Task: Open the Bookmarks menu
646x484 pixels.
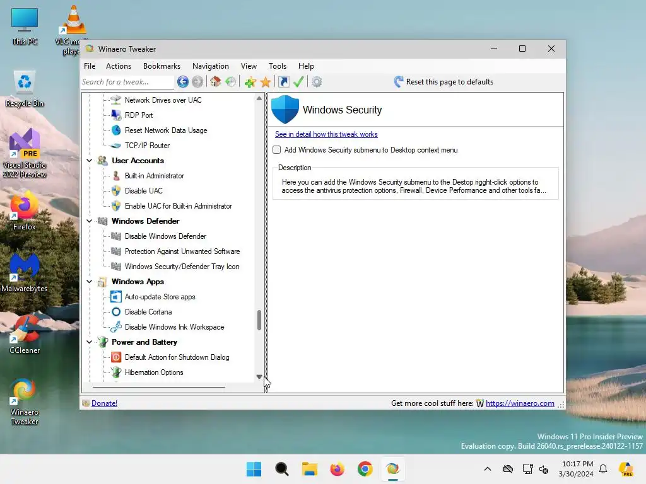Action: coord(161,66)
